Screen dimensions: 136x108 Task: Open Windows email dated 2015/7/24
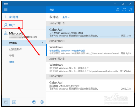(90, 68)
